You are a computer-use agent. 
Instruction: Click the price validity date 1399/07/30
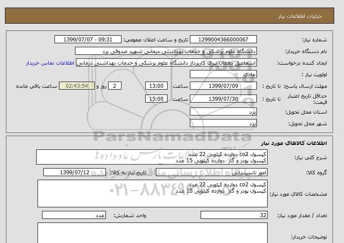coord(223,99)
